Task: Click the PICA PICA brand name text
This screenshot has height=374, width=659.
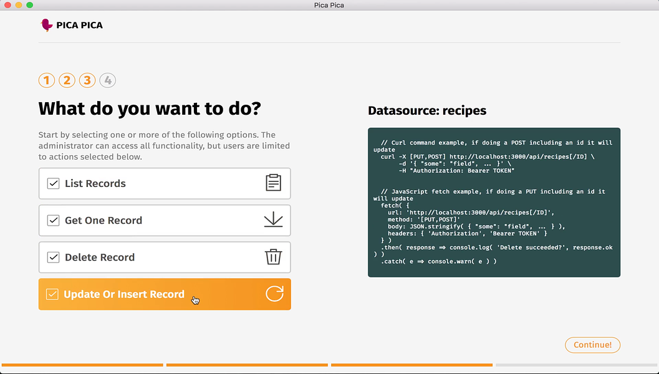Action: pyautogui.click(x=79, y=25)
